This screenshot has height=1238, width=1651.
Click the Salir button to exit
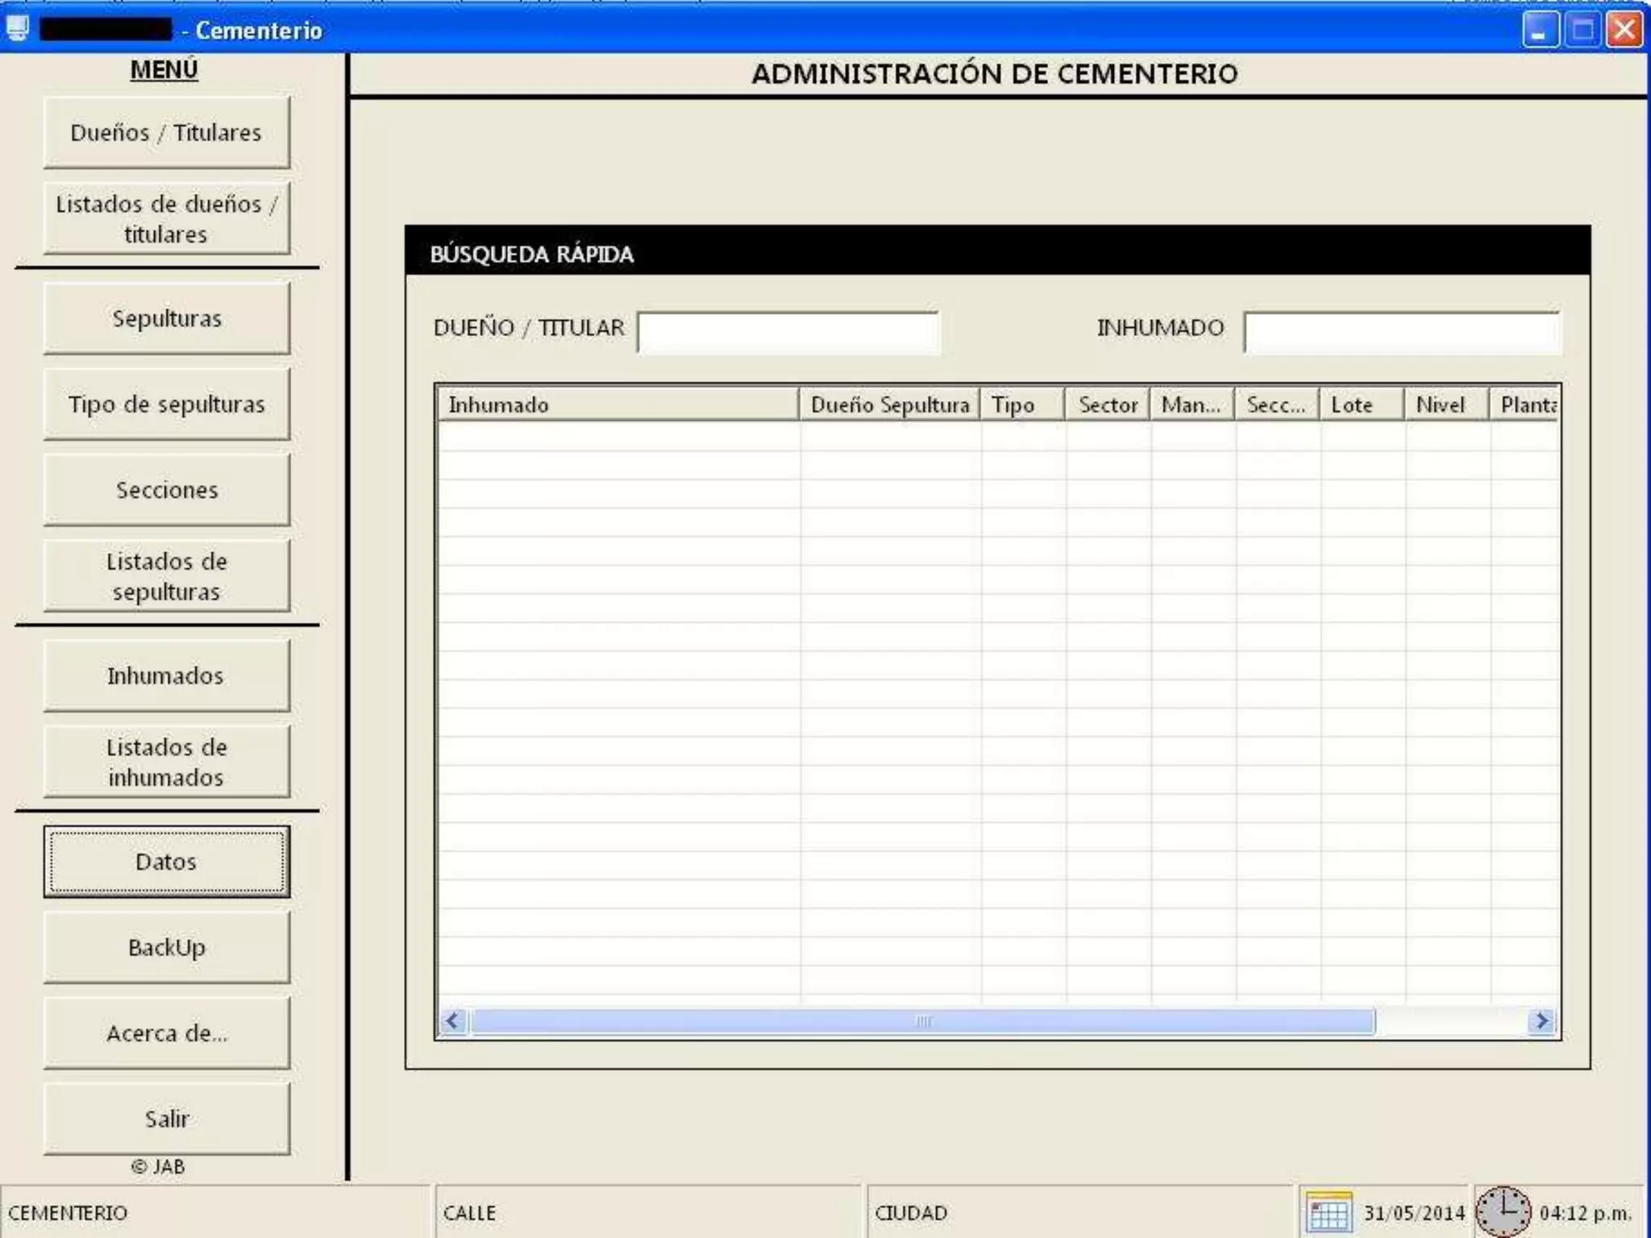[x=166, y=1118]
